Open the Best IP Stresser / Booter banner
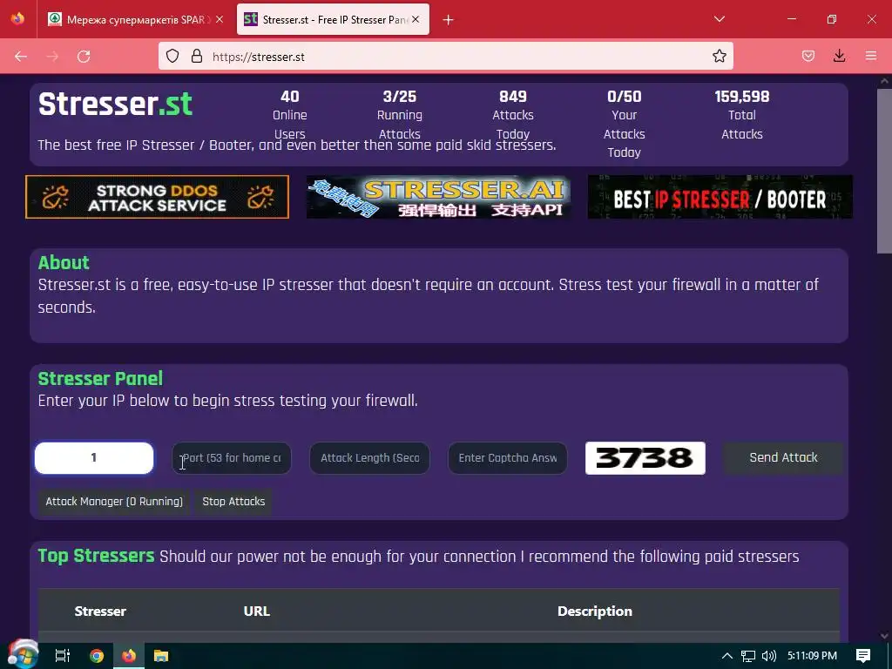The image size is (892, 669). [720, 198]
